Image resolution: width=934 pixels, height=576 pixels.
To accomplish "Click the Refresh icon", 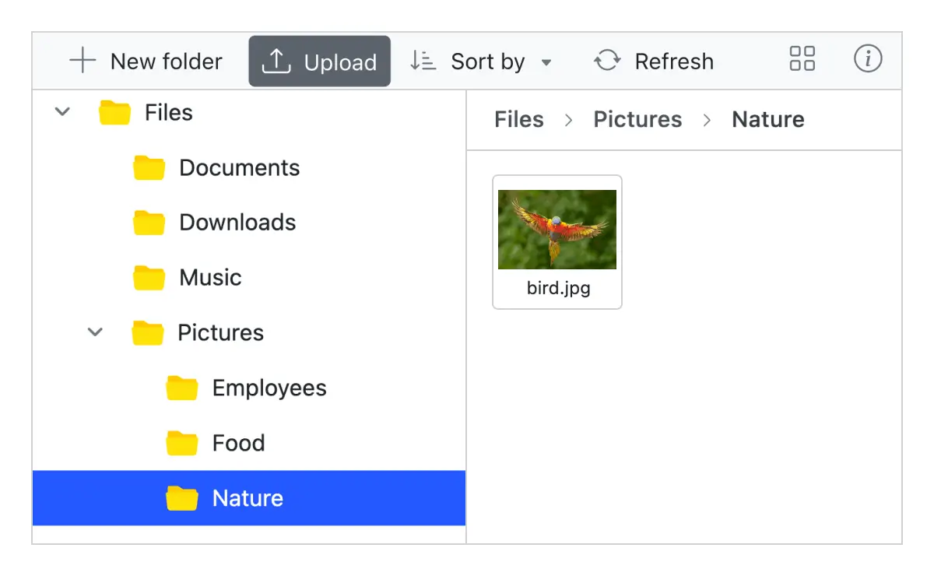I will 607,60.
